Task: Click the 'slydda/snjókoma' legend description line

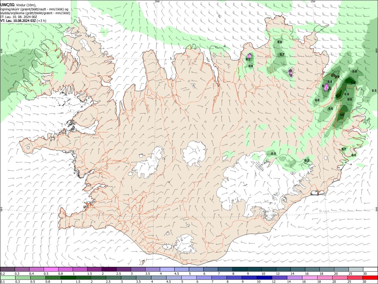Action: [x=35, y=13]
